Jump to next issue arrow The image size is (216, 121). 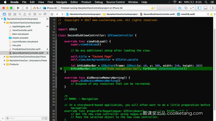215,14
